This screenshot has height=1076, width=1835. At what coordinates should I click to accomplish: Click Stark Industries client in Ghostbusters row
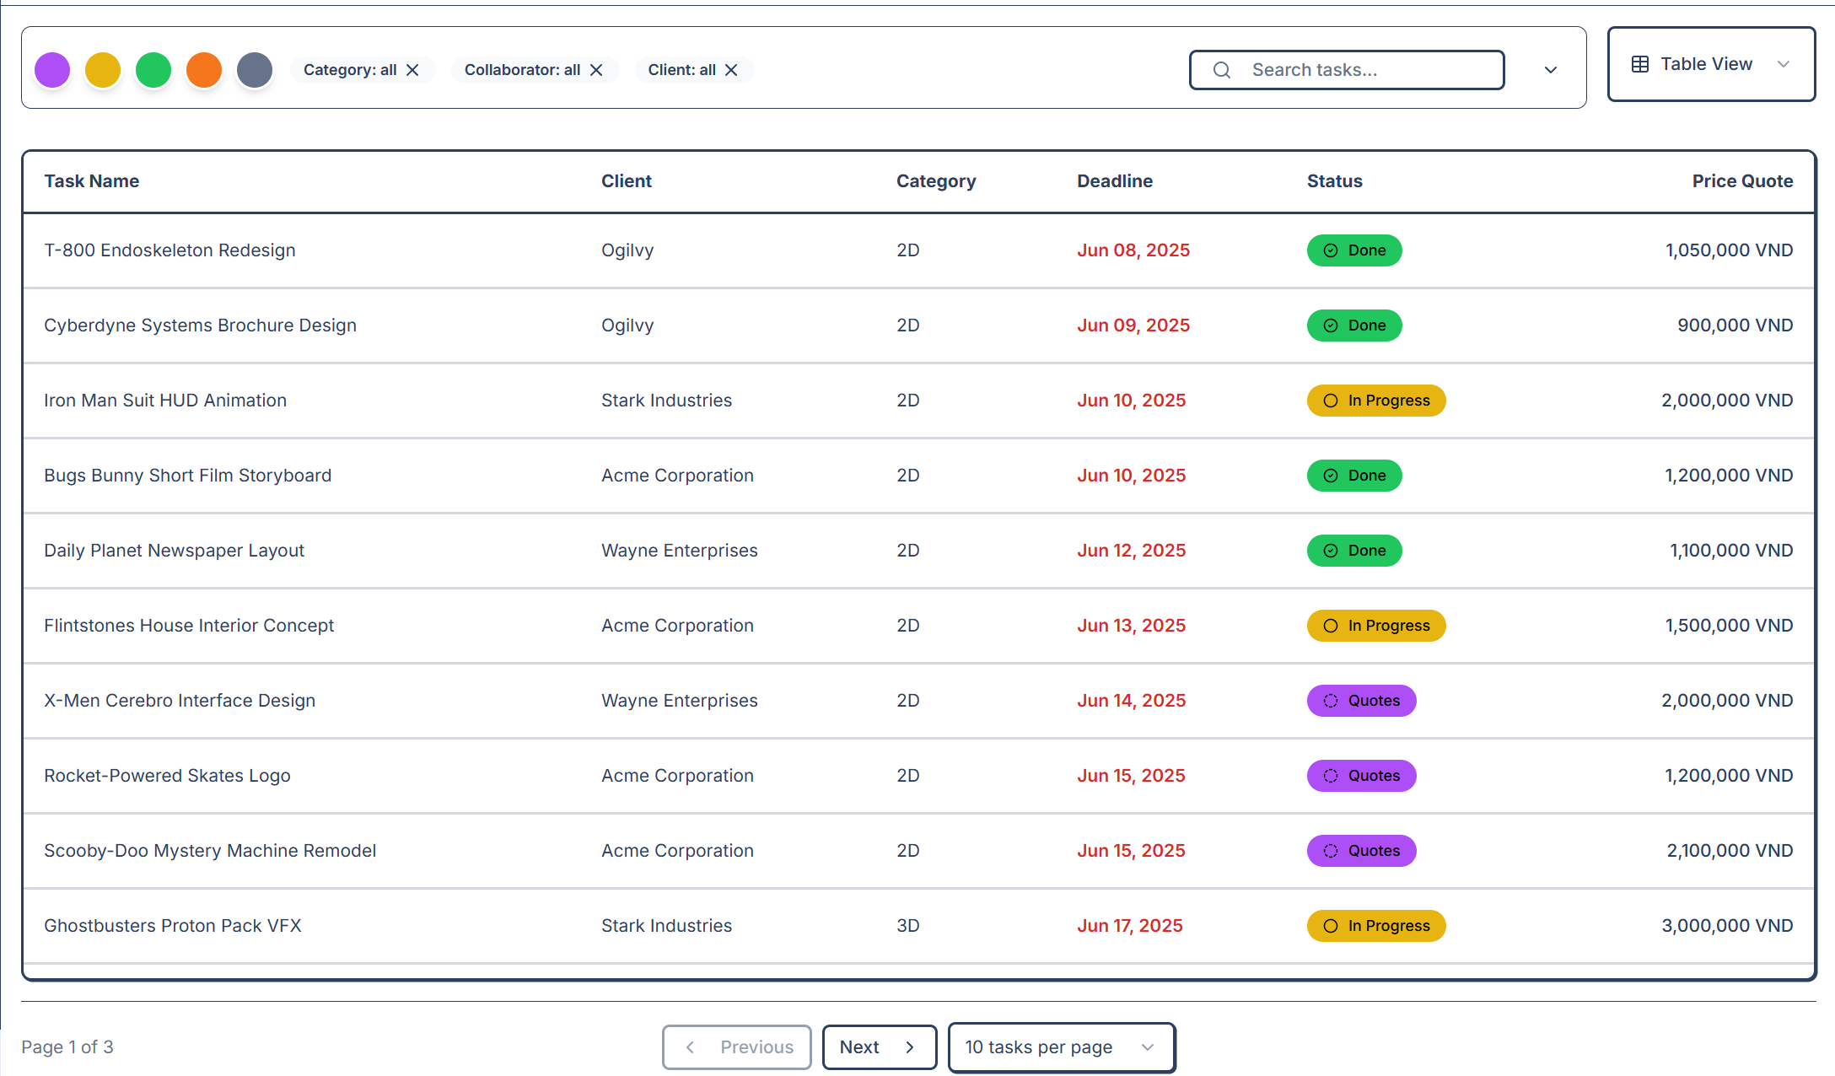[x=666, y=926]
